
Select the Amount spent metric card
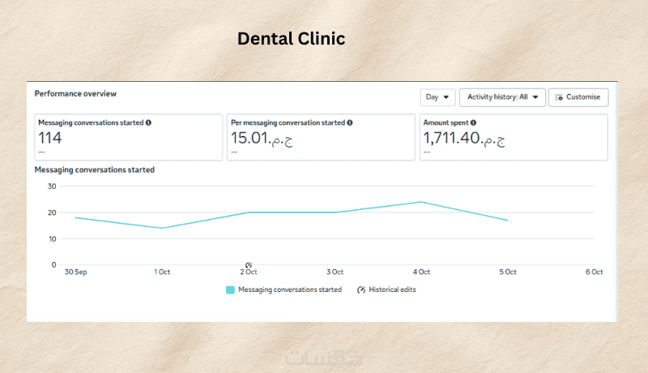tap(514, 137)
